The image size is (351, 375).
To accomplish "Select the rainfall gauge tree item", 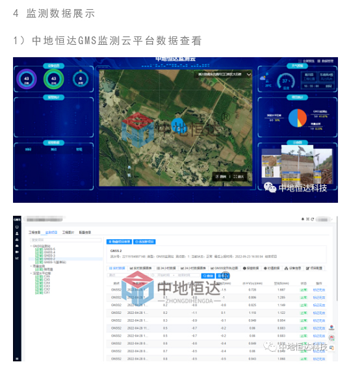I will tap(44, 269).
